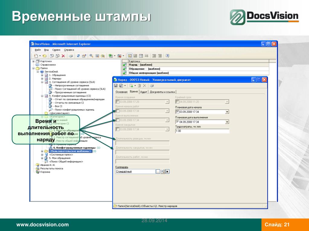Select Результаты поиска in the tree

[52, 168]
